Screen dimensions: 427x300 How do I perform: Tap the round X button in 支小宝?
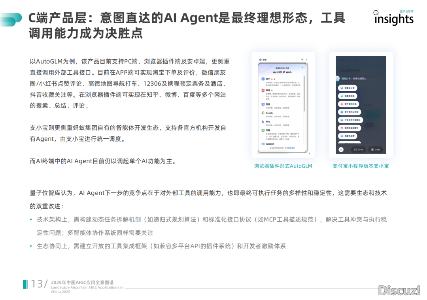point(341,150)
